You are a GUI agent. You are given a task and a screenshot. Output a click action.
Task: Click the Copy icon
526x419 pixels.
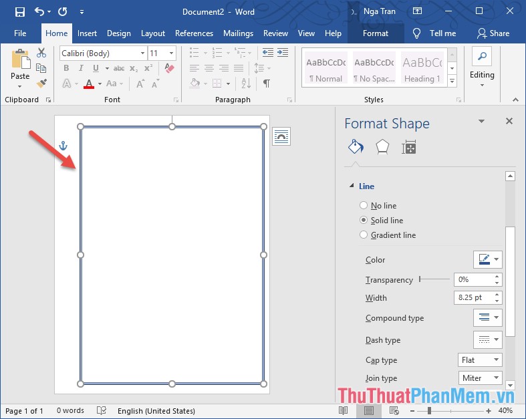click(x=41, y=68)
